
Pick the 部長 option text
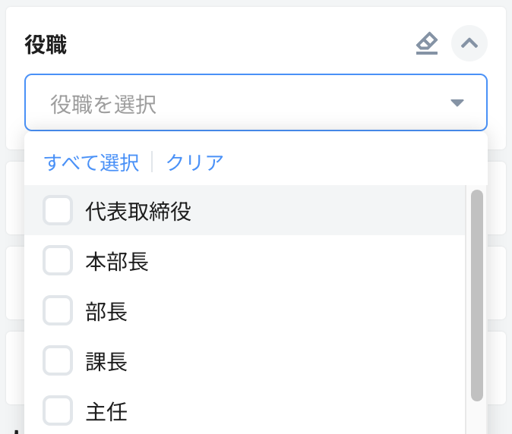(106, 311)
